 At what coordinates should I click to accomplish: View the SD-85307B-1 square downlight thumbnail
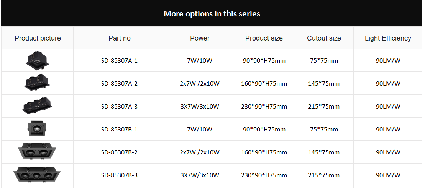tap(38, 128)
